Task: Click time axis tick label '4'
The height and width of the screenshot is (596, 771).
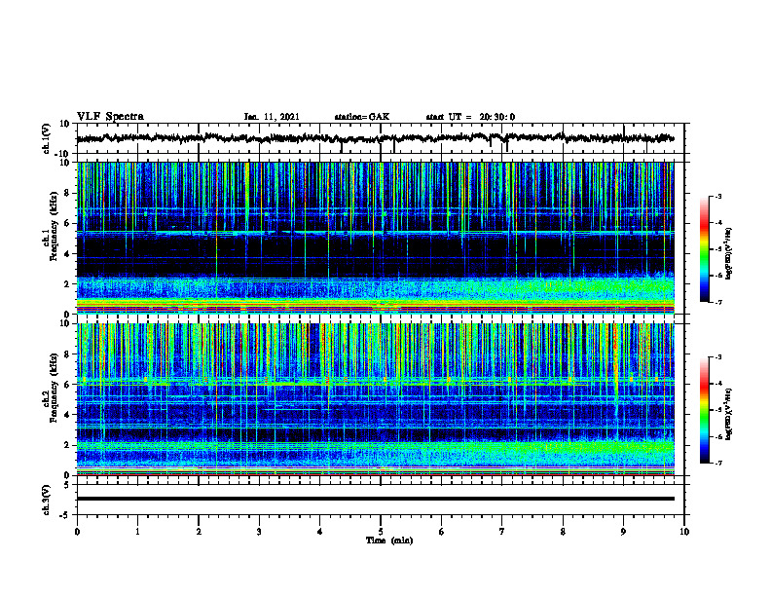Action: (320, 532)
